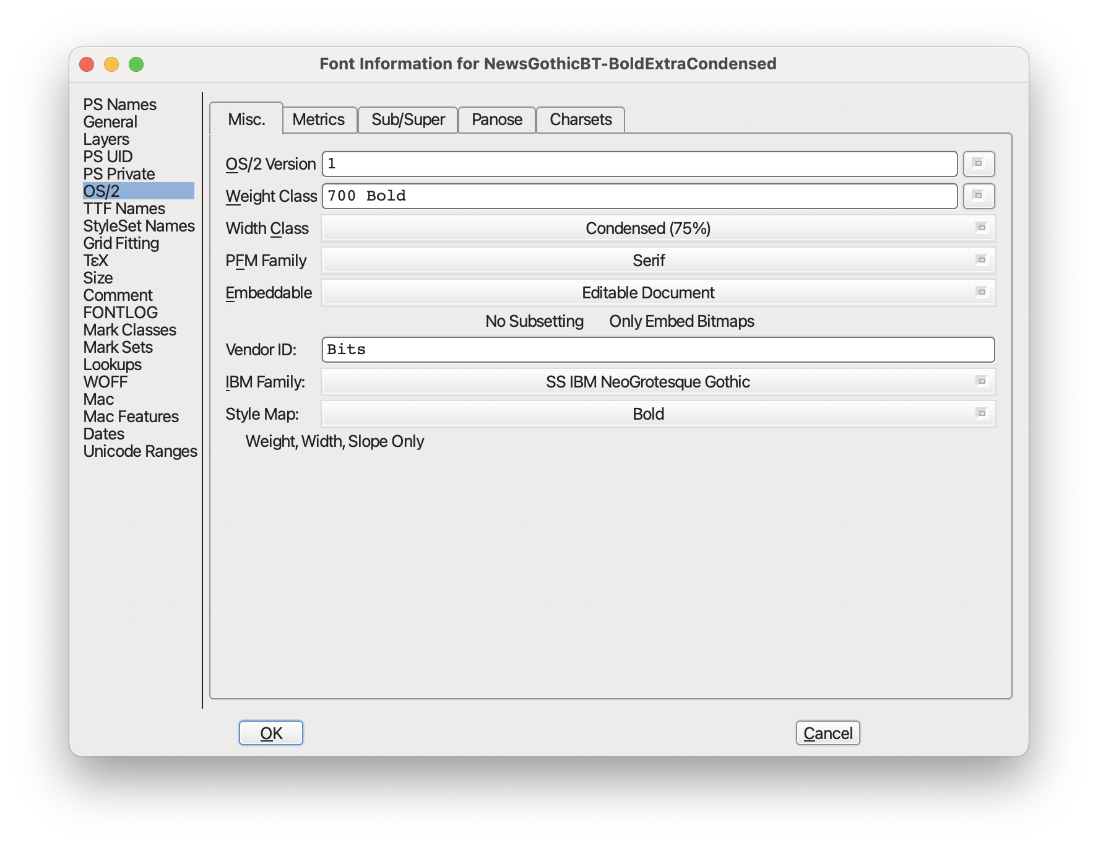Select Lookups in the sidebar
Screen dimensions: 1098x848
pyautogui.click(x=113, y=365)
